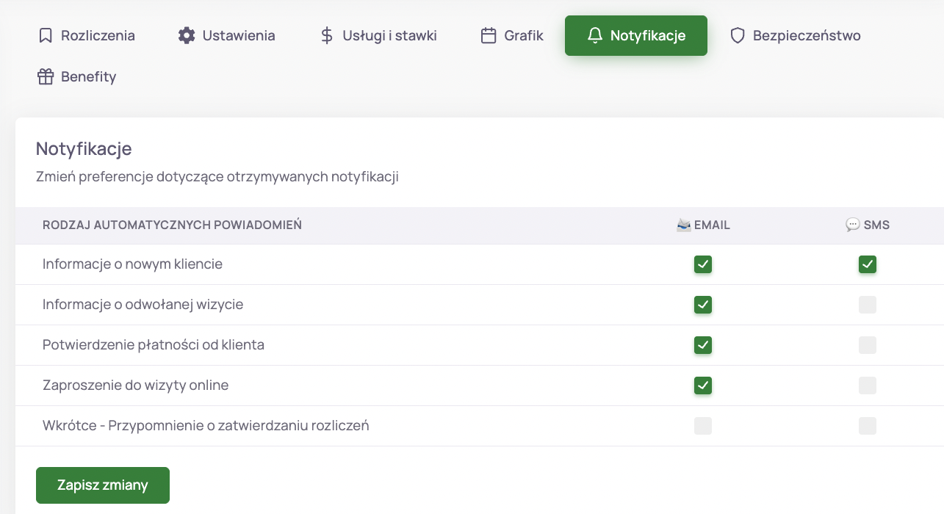Click the gift icon beside Benefity
Viewport: 944px width, 514px height.
click(x=46, y=76)
